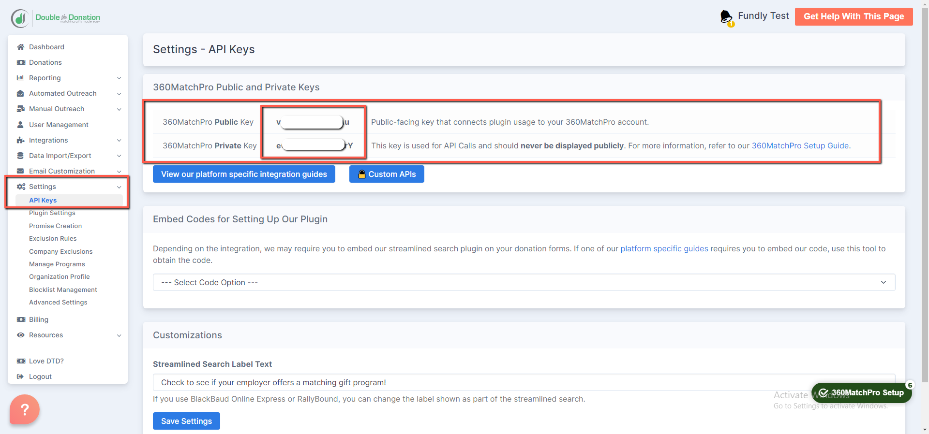Click the Streamlined Search Label Text field

click(x=524, y=382)
